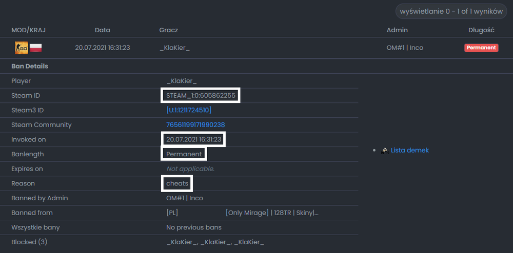
Task: Click the Reason row label
Action: [23, 183]
